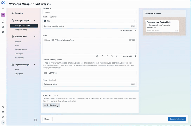Viewport: 191px width, 126px height.
Task: Open the notifications bell icon
Action: click(x=3, y=117)
